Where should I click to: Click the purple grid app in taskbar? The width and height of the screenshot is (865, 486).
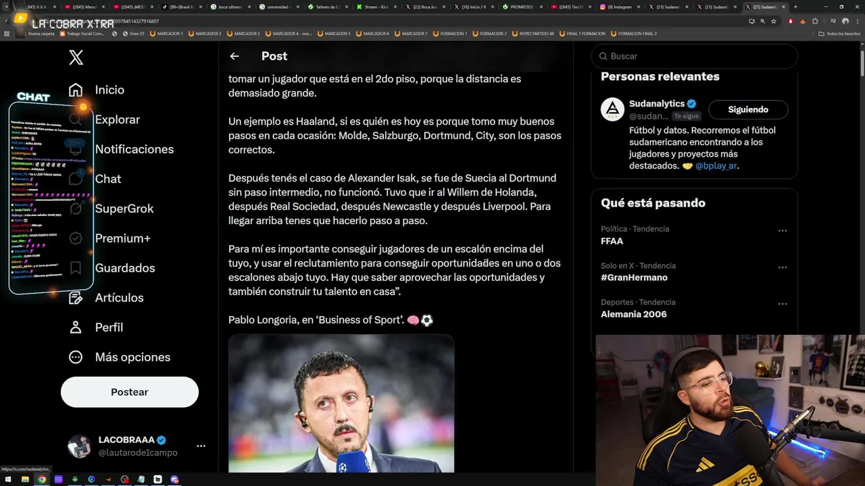pyautogui.click(x=58, y=479)
